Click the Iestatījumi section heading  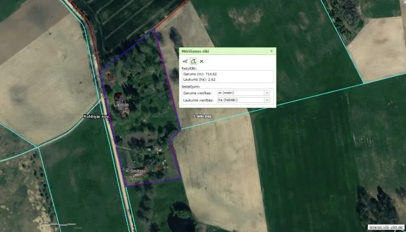click(x=191, y=86)
